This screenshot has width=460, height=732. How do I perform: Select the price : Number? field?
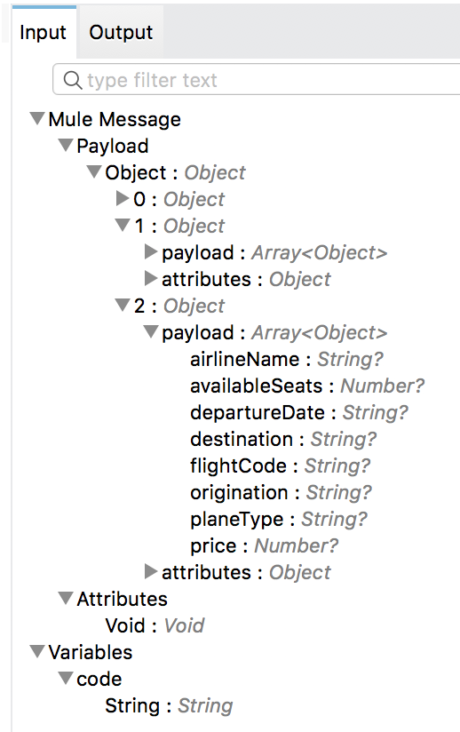[264, 545]
